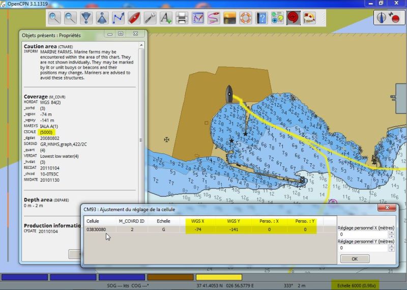This screenshot has height=290, width=407.
Task: Open the Options wrench icon
Action: pos(150,18)
